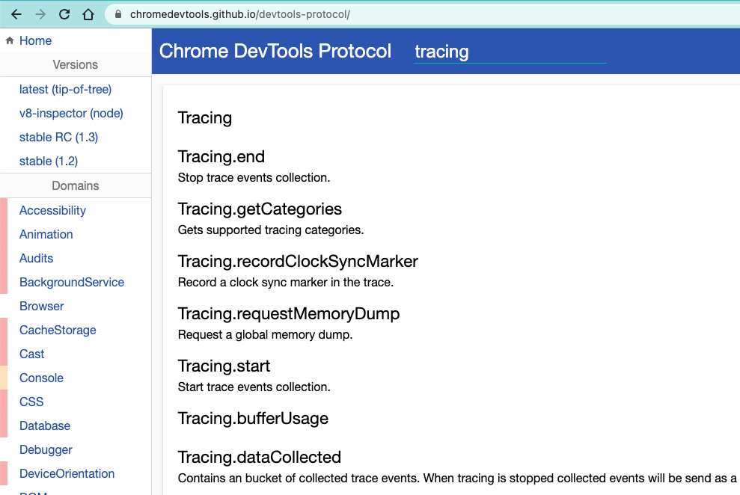Viewport: 740px width, 495px height.
Task: Click 'Record a clock sync marker' description
Action: [x=286, y=283]
